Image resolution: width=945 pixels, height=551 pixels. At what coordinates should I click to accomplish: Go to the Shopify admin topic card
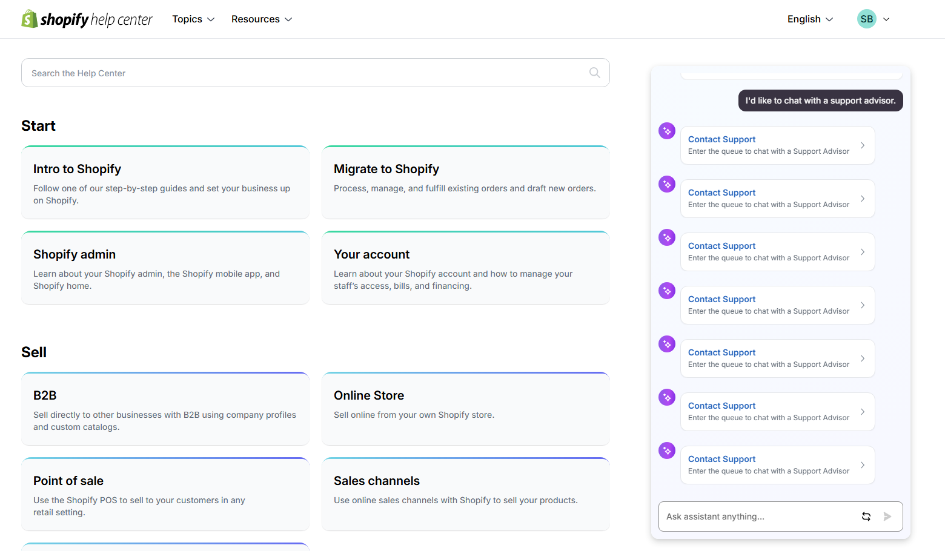pos(165,268)
